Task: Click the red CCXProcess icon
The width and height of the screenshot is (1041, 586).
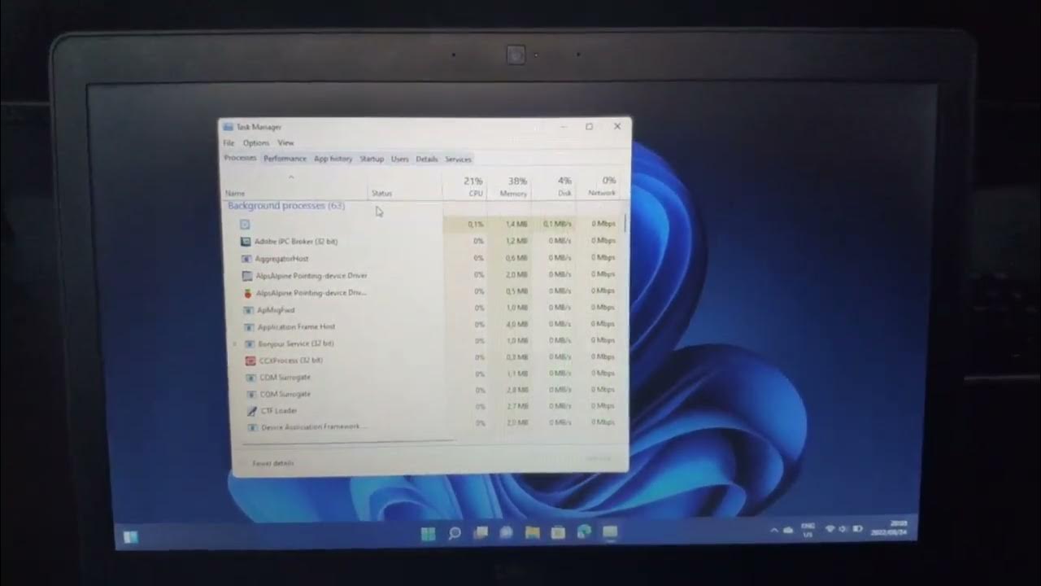Action: (250, 360)
